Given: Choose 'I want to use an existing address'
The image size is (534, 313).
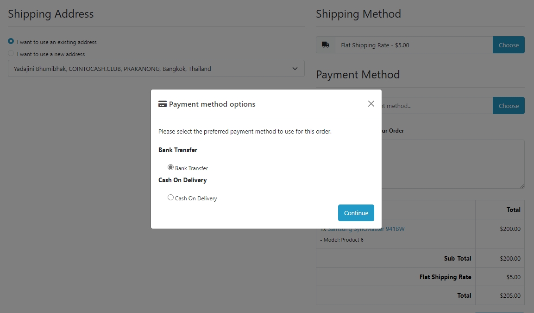Looking at the screenshot, I should pos(11,42).
